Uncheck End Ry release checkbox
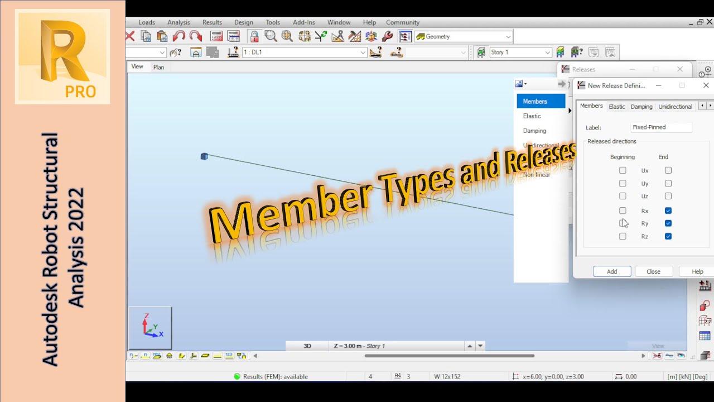Image resolution: width=714 pixels, height=402 pixels. tap(668, 223)
